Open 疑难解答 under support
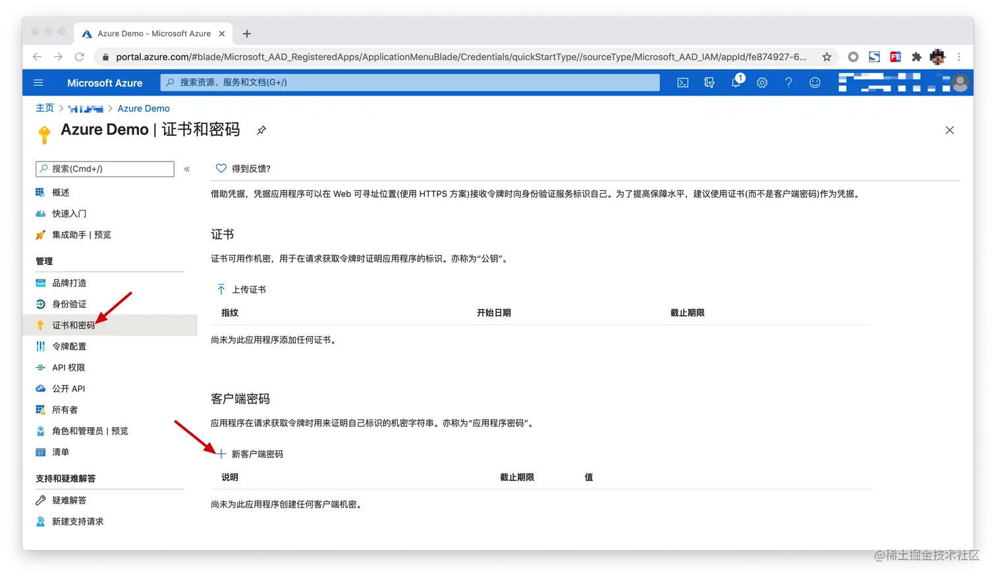The height and width of the screenshot is (578, 996). pyautogui.click(x=69, y=500)
